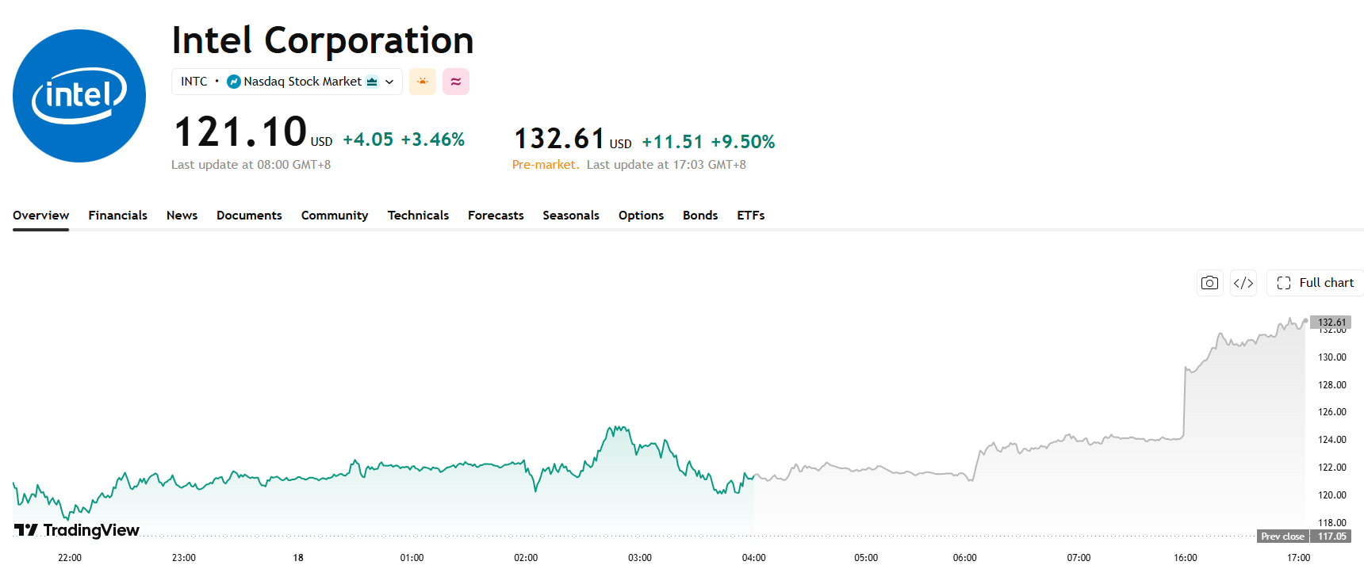This screenshot has width=1364, height=569.
Task: Click the Prev close label on chart
Action: [x=1282, y=537]
